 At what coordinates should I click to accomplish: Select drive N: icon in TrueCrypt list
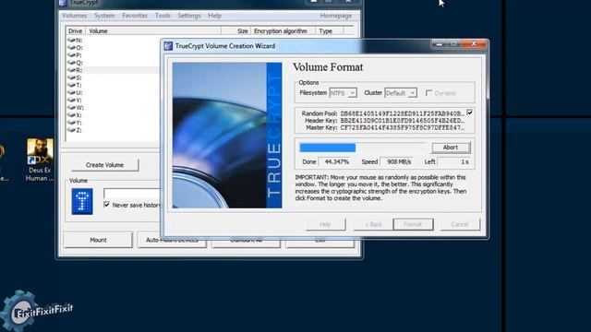tap(71, 40)
